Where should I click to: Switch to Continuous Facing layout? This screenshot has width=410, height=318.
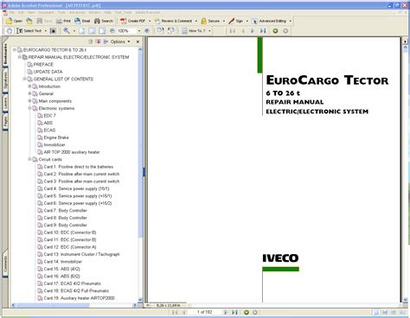(x=394, y=312)
